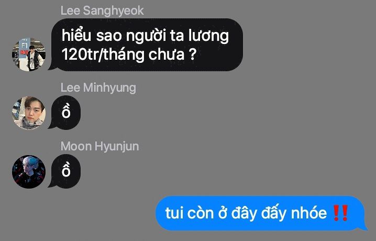376x241 pixels.
Task: Click the "120tr/tháng" text in message
Action: pos(103,54)
